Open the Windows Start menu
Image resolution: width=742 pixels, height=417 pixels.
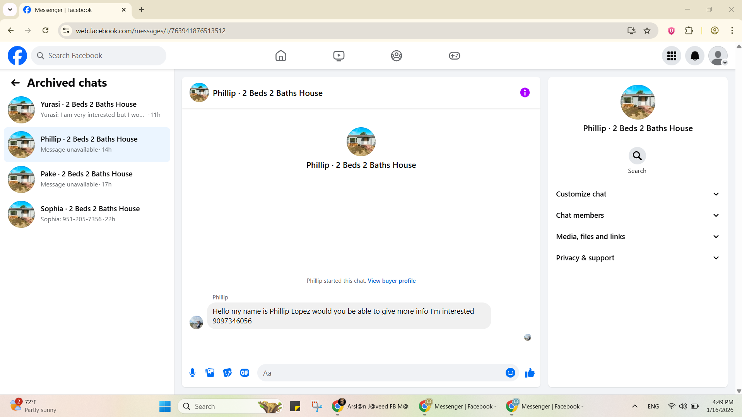point(165,406)
